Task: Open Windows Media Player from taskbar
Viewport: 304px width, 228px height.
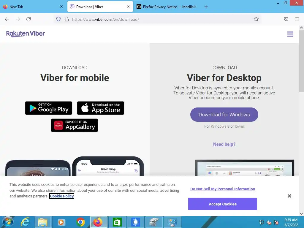Action: click(x=61, y=222)
